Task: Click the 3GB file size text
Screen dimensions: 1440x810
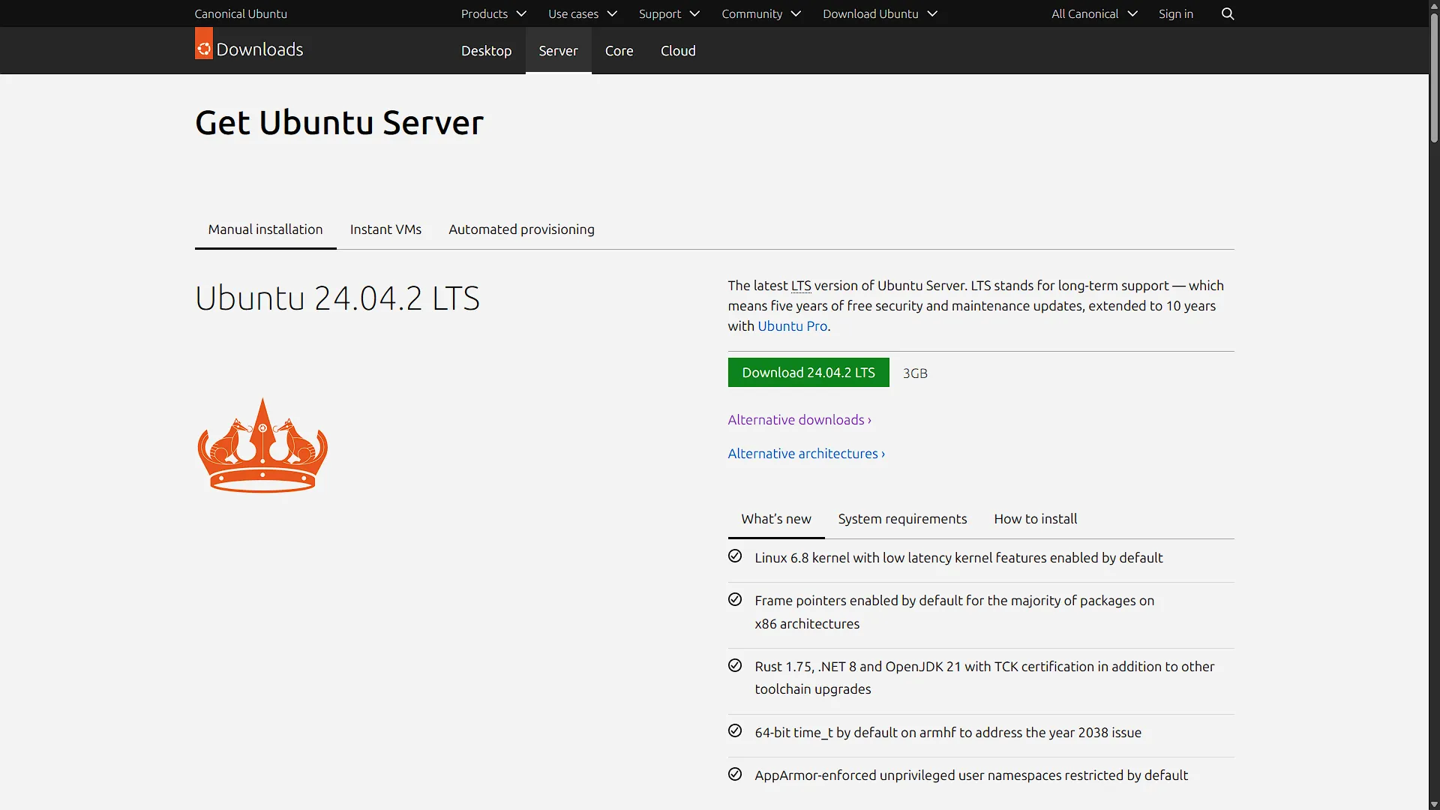Action: pos(915,373)
